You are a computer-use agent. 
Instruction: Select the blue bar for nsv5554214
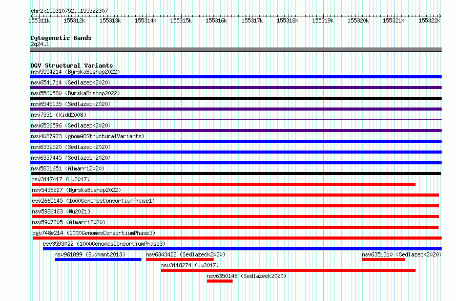pyautogui.click(x=236, y=77)
